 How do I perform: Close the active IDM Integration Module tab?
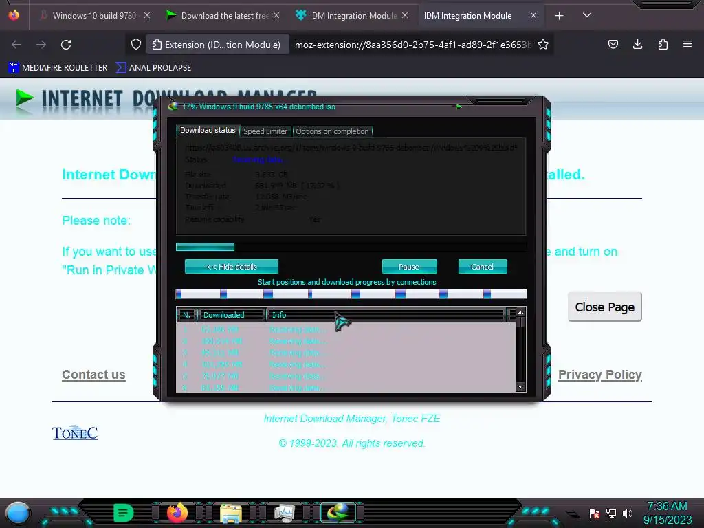(533, 16)
